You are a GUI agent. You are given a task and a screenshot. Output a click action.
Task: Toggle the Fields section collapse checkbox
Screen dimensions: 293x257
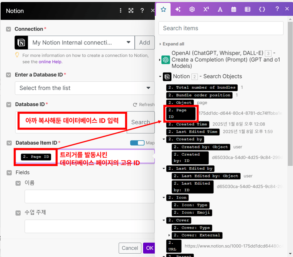(9, 173)
